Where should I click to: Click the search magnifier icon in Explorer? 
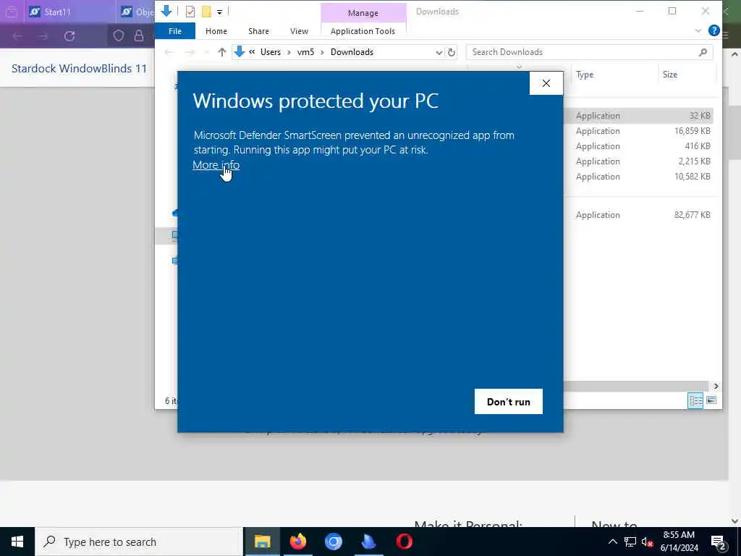tap(703, 52)
